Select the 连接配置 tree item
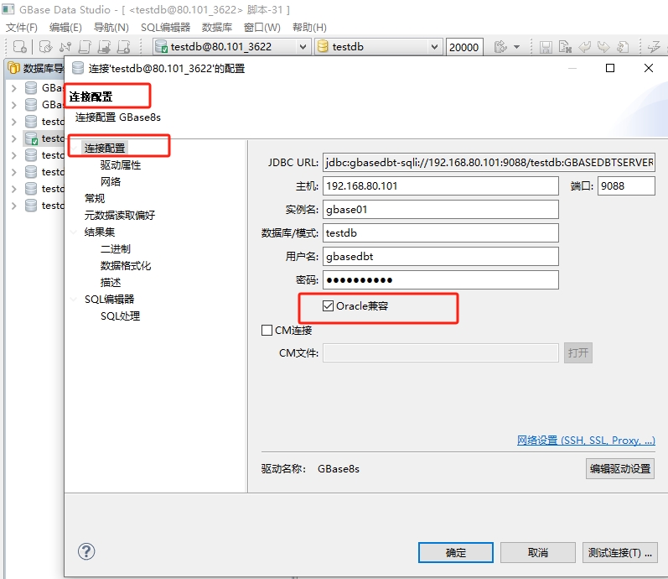 pos(105,148)
